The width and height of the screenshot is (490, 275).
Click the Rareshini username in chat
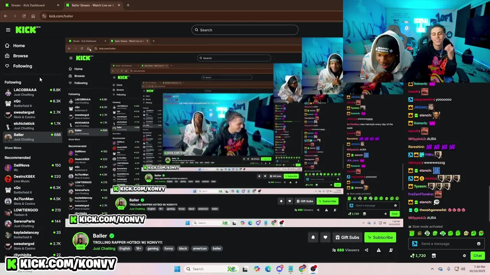[x=416, y=147]
